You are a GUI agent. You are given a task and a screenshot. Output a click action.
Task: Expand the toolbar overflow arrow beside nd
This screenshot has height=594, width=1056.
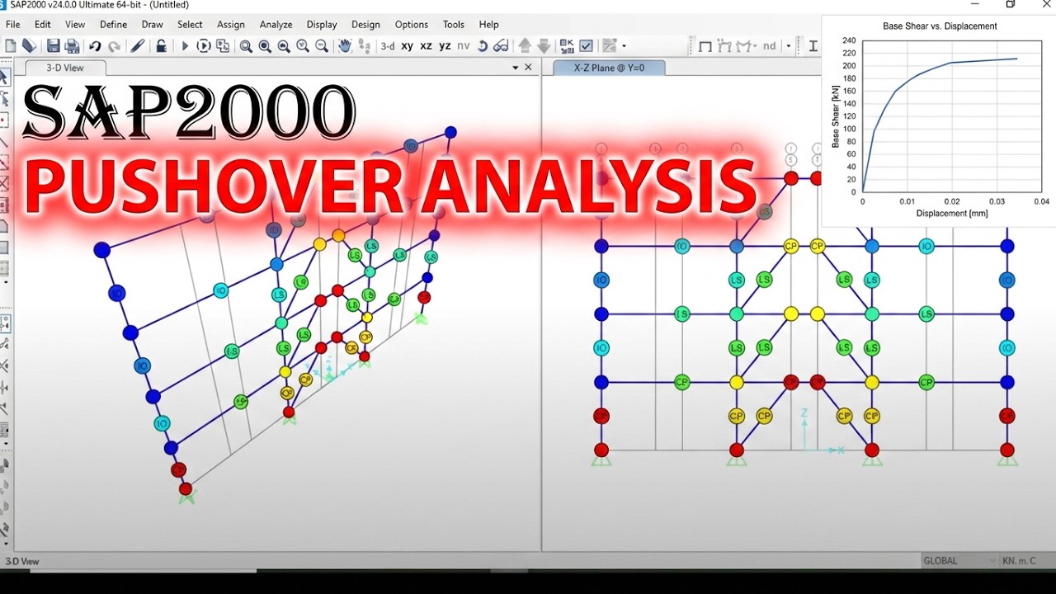[x=789, y=46]
